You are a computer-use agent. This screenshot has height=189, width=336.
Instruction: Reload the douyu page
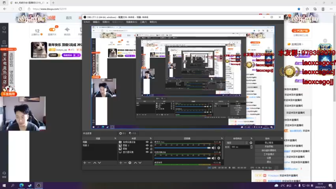click(x=20, y=9)
